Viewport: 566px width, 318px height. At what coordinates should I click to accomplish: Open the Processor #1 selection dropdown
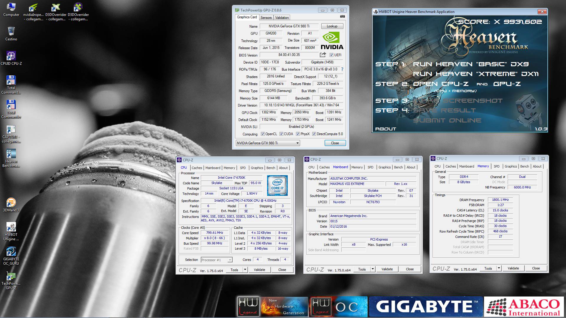[216, 260]
